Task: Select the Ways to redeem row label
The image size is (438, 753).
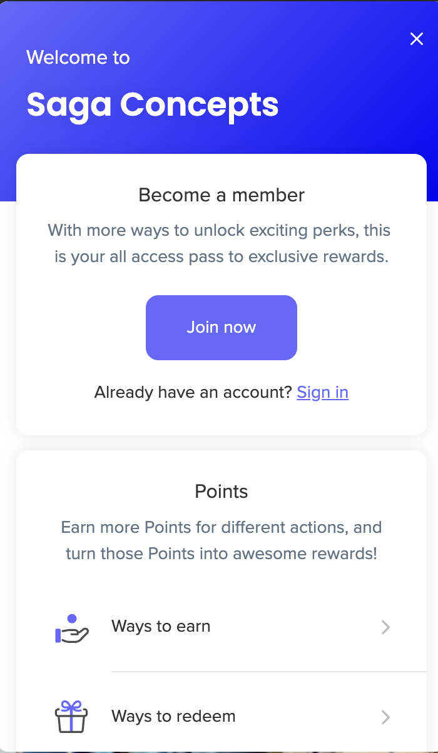Action: [173, 716]
